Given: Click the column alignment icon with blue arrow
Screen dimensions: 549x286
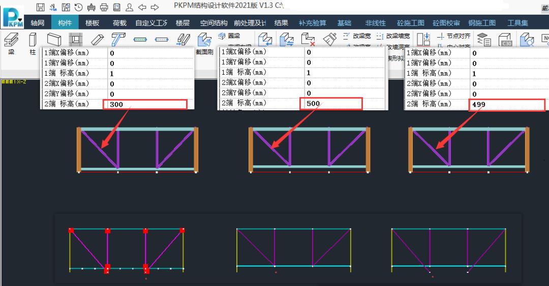Looking at the screenshot, I should [423, 40].
